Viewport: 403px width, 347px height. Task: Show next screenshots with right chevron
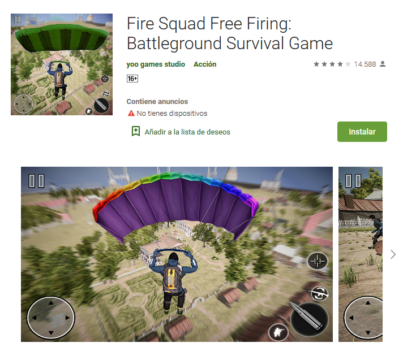pos(393,254)
